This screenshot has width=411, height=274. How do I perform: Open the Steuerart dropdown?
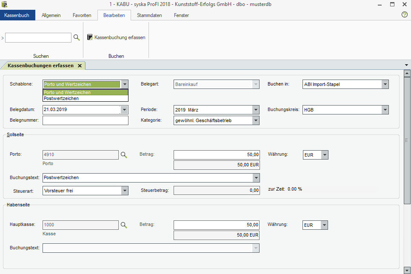tap(125, 191)
